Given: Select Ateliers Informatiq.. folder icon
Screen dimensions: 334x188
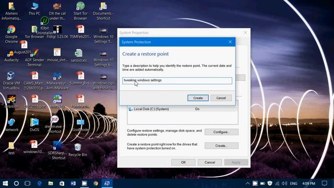Looking at the screenshot, I should point(11,11).
